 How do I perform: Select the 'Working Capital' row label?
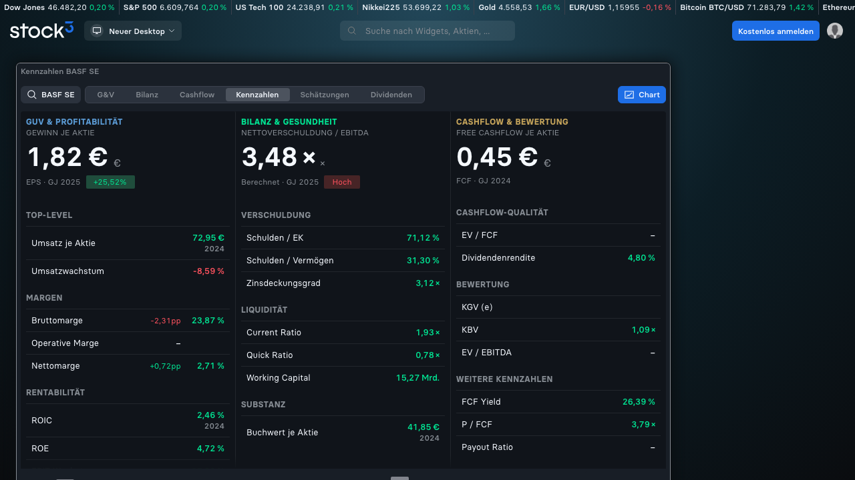click(x=279, y=378)
